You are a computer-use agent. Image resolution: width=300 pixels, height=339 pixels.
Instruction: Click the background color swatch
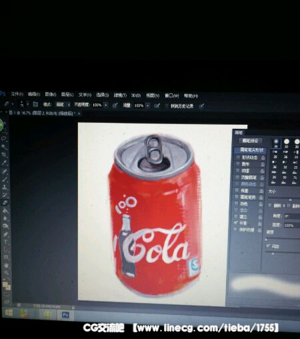point(8,288)
